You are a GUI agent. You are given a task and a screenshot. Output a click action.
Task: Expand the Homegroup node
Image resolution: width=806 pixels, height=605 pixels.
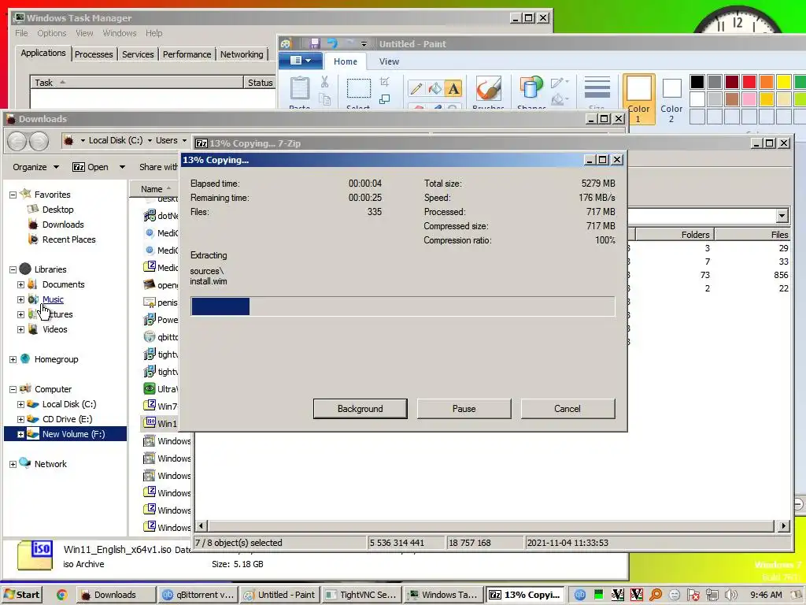[x=13, y=359]
